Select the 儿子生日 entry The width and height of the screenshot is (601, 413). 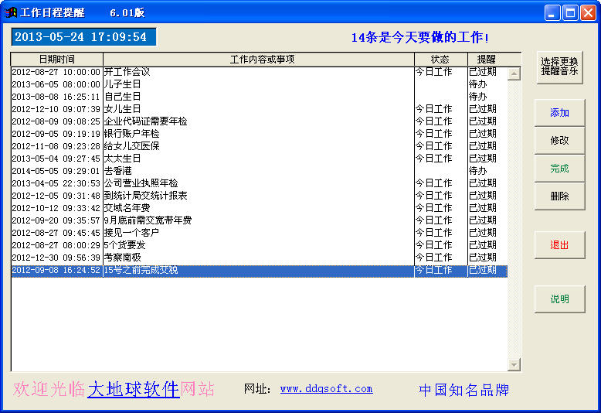[259, 84]
